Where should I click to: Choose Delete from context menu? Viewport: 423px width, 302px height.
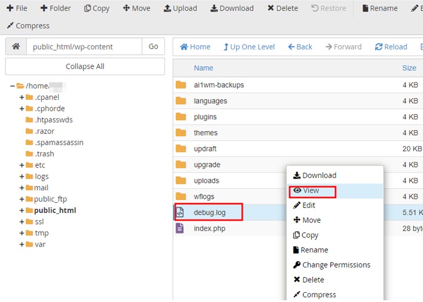pyautogui.click(x=335, y=279)
